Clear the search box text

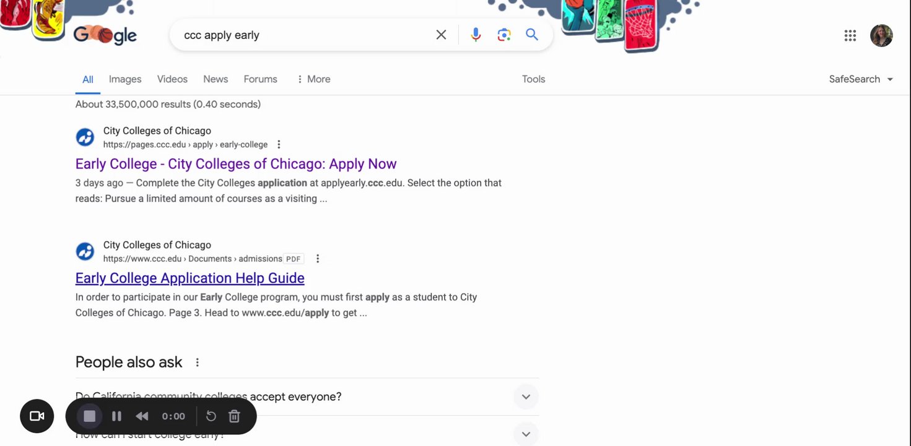pyautogui.click(x=441, y=35)
